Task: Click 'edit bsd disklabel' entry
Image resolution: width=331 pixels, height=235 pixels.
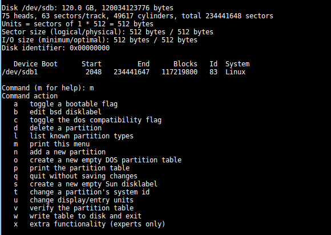Action: coord(66,112)
